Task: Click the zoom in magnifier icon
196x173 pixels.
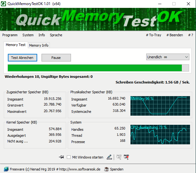Action: 126,157
